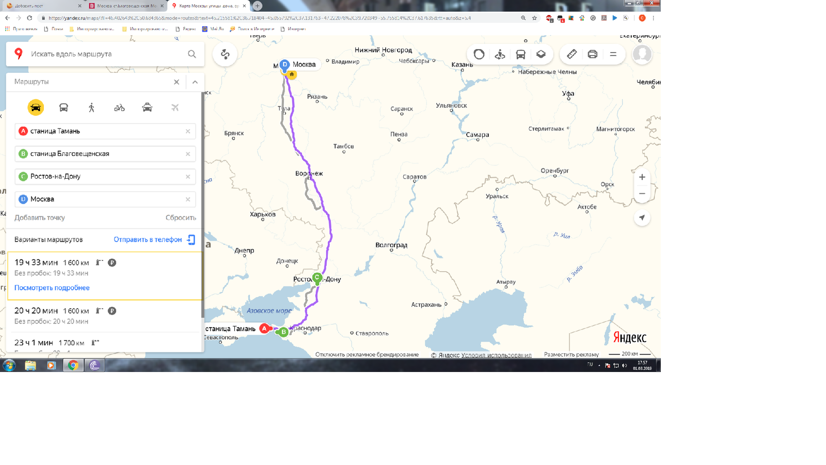Click Добавить точку to add waypoint
Image resolution: width=826 pixels, height=465 pixels.
tap(40, 218)
